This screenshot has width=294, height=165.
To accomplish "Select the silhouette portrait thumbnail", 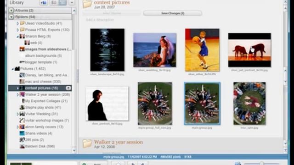I will point(107,104).
